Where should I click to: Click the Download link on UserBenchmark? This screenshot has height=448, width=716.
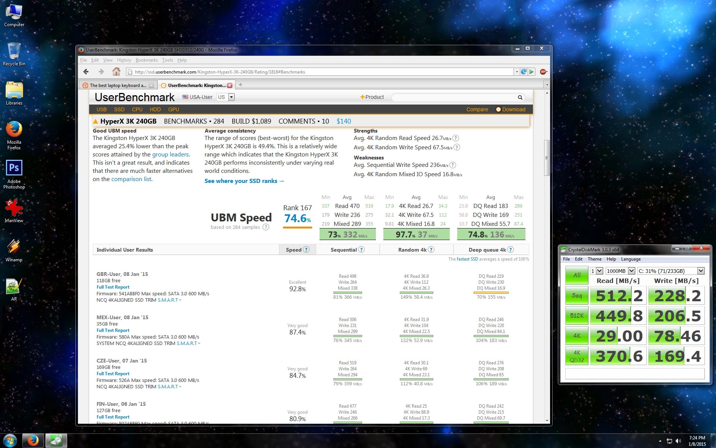tap(511, 109)
